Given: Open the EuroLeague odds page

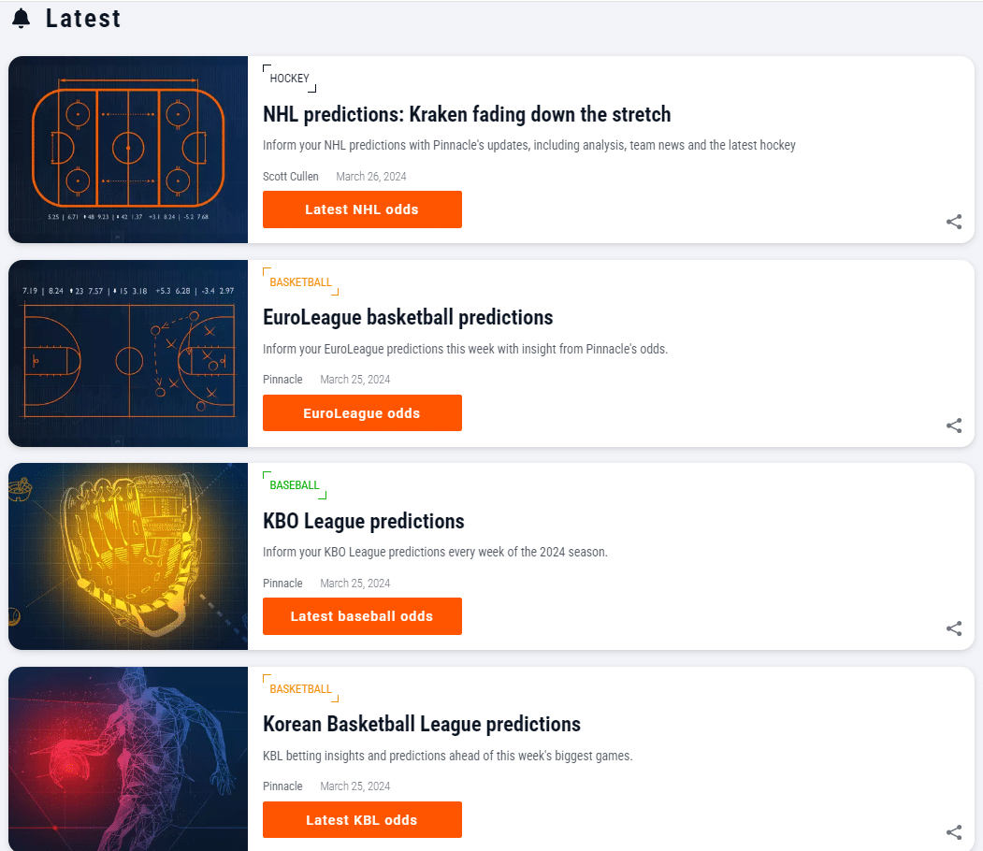Looking at the screenshot, I should point(362,412).
